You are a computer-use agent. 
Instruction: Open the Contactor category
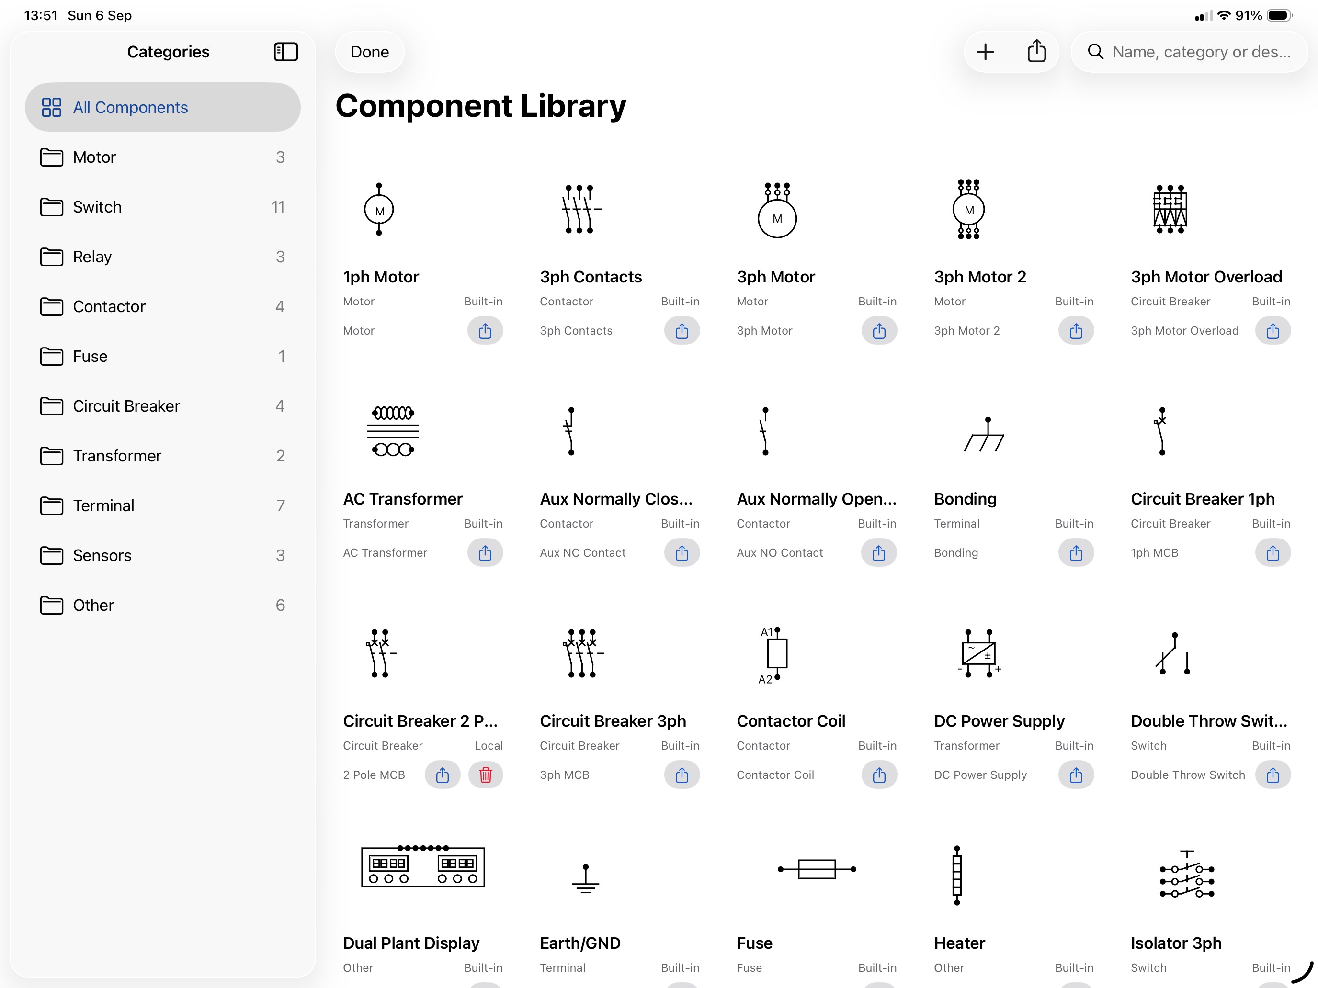point(163,307)
